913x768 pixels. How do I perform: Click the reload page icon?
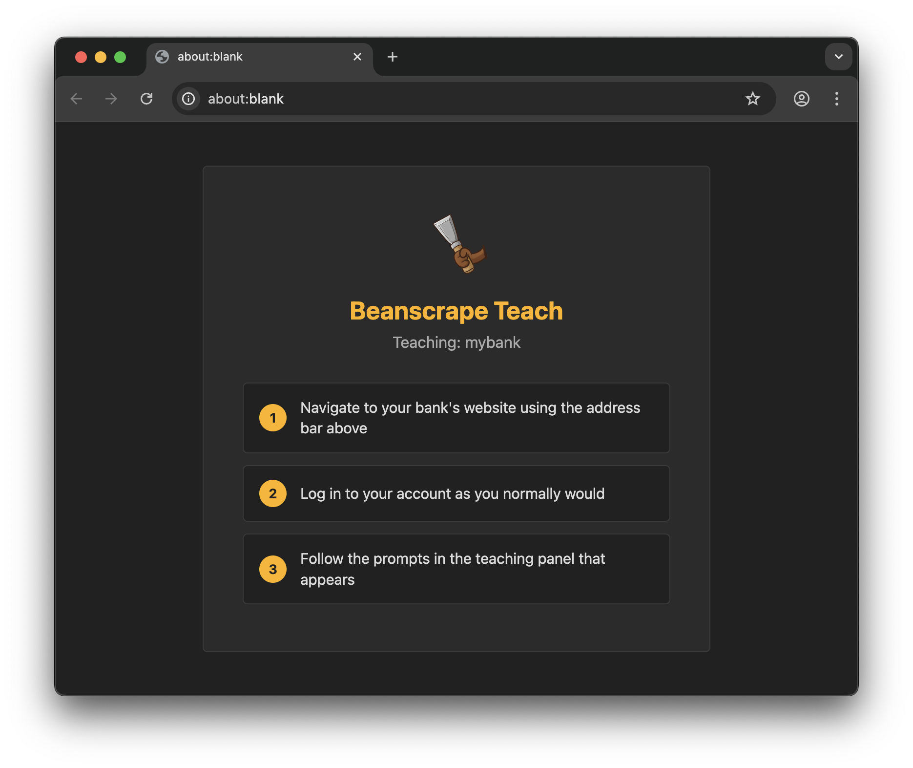(x=146, y=99)
